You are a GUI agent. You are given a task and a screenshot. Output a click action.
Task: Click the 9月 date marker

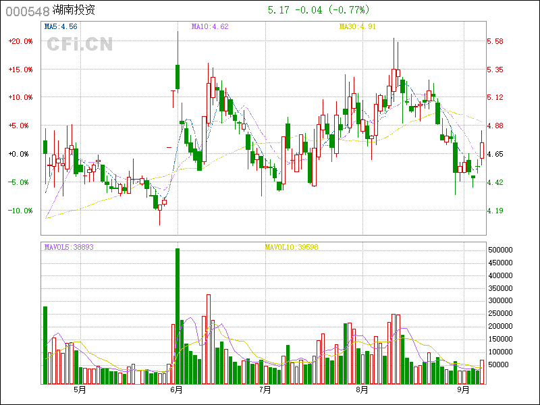[462, 389]
